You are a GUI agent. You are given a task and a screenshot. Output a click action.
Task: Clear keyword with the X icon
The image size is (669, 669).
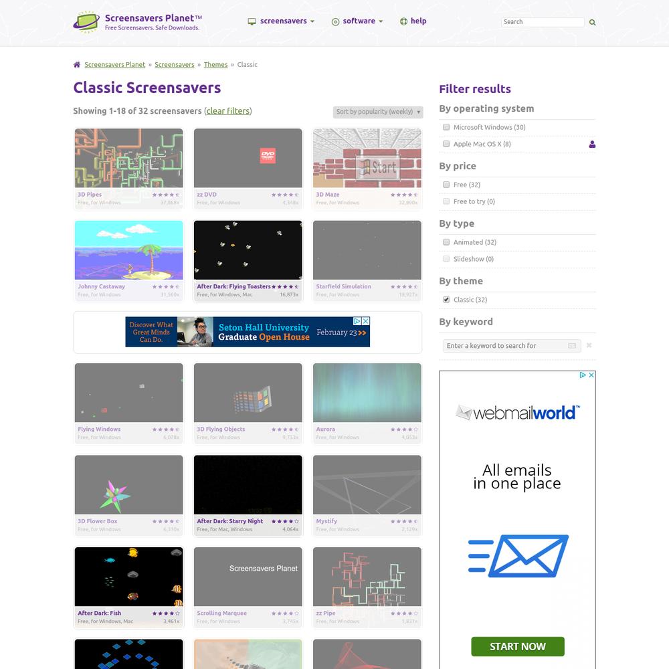click(589, 345)
